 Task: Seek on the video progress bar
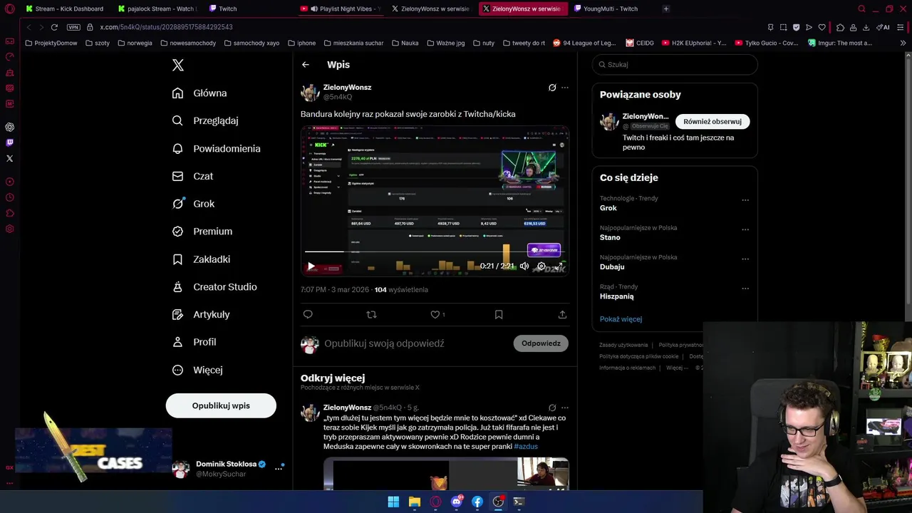[435, 252]
